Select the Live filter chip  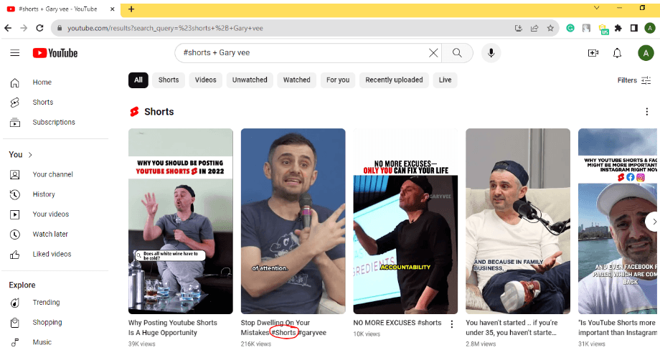tap(445, 80)
